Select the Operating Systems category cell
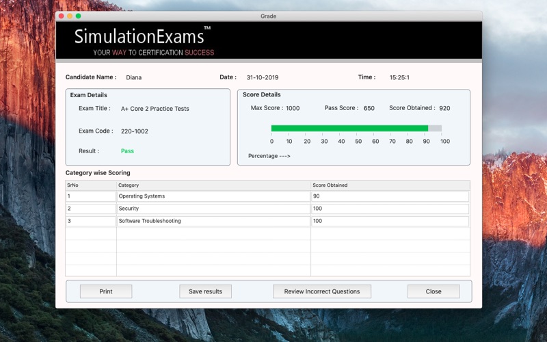 pos(213,196)
